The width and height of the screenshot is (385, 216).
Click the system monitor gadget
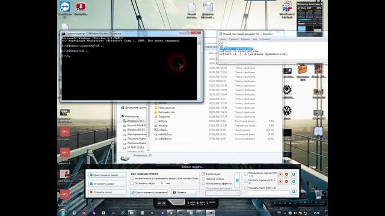(309, 17)
